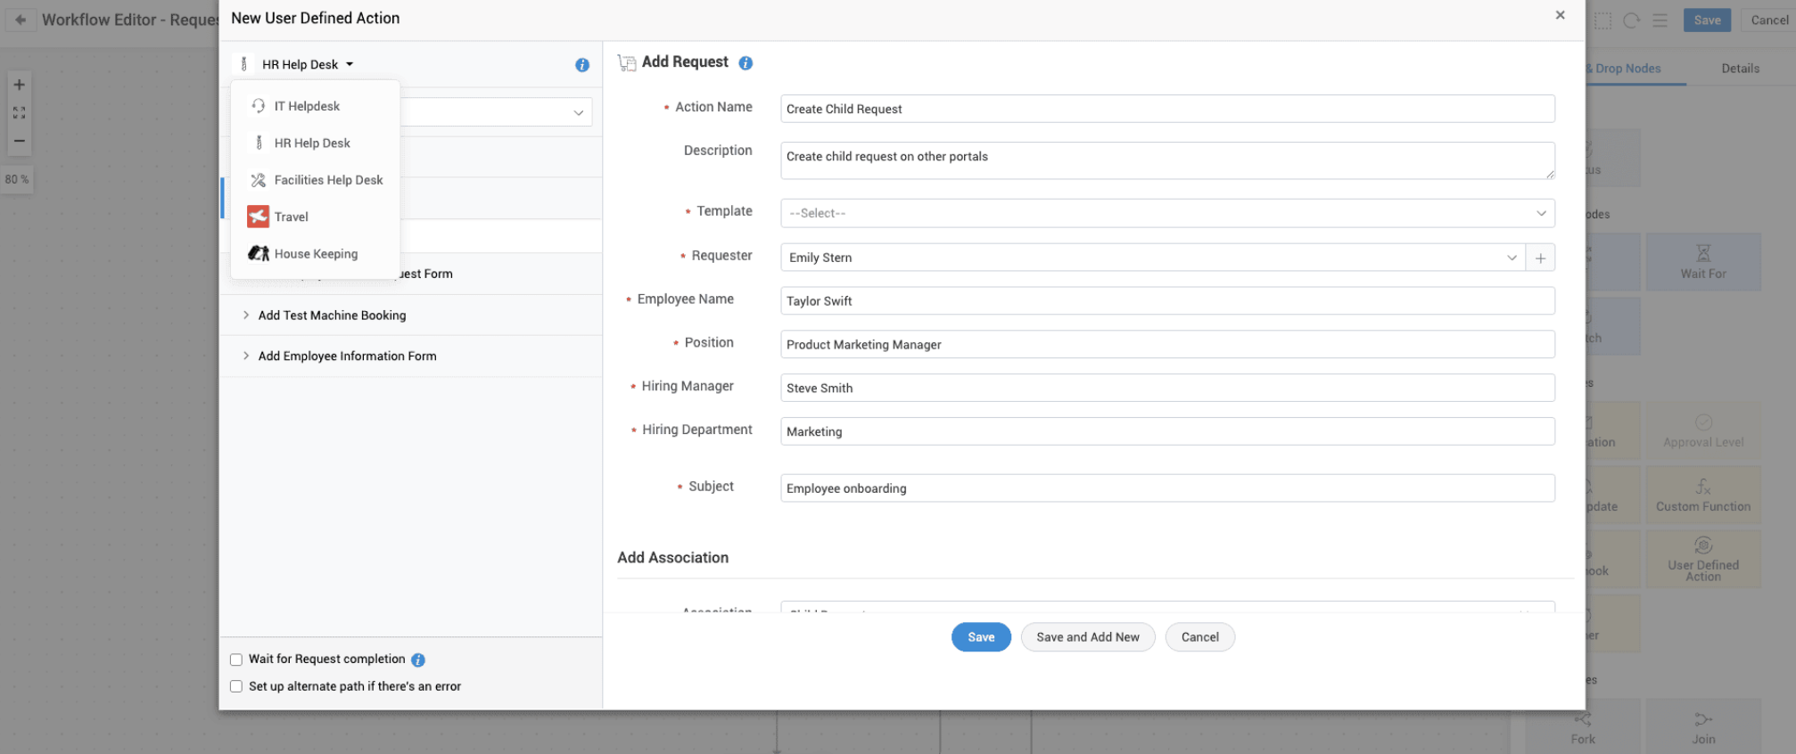
Task: Click the Add Association heading
Action: coord(672,558)
